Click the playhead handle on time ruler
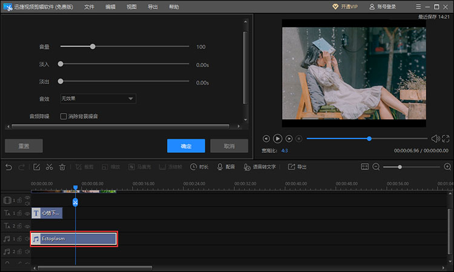The width and height of the screenshot is (454, 272). pyautogui.click(x=75, y=187)
